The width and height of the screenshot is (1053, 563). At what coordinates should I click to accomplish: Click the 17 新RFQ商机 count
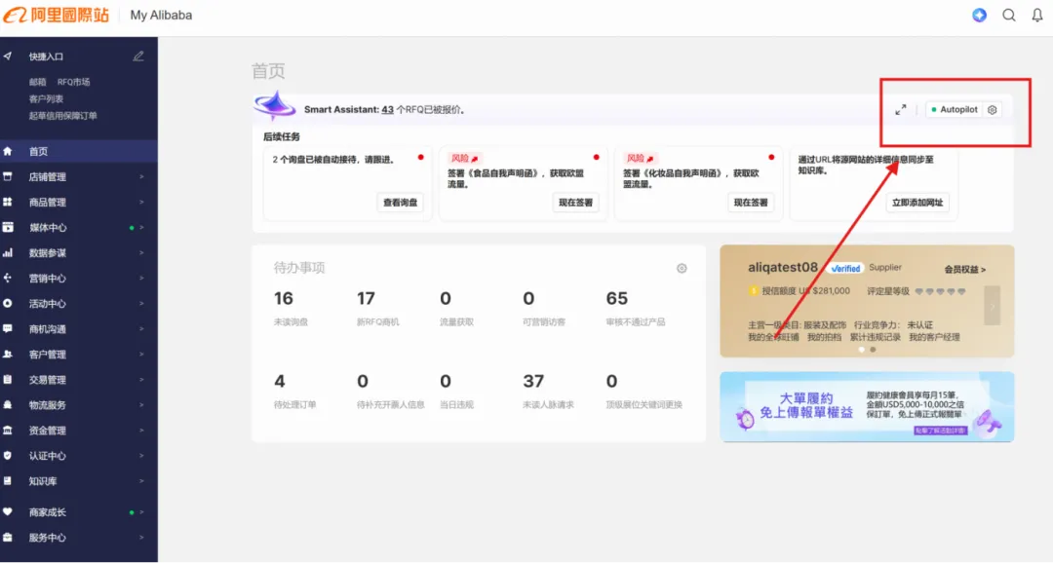tap(366, 298)
